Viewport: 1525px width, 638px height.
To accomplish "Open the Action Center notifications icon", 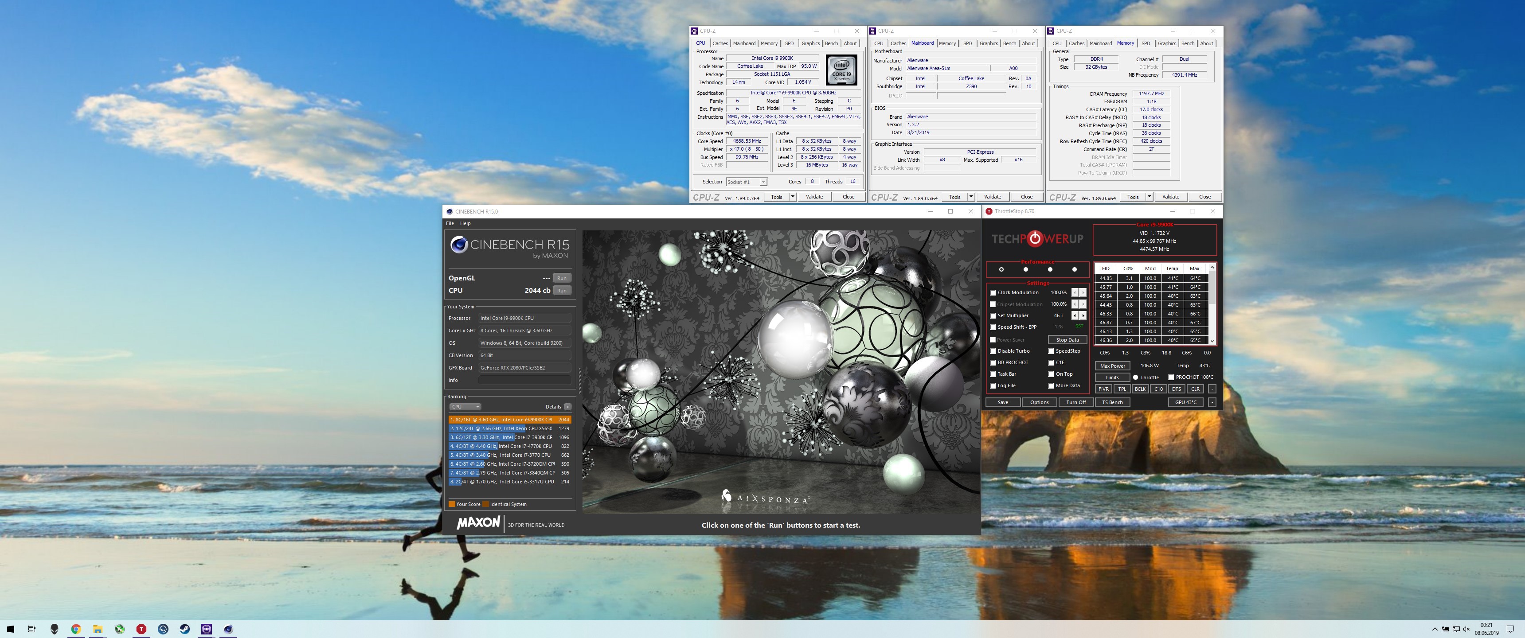I will point(1510,629).
